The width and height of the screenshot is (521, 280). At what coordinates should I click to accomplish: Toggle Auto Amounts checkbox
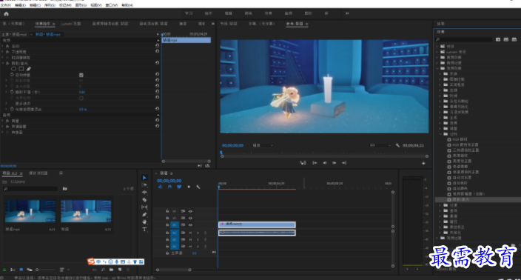point(81,75)
